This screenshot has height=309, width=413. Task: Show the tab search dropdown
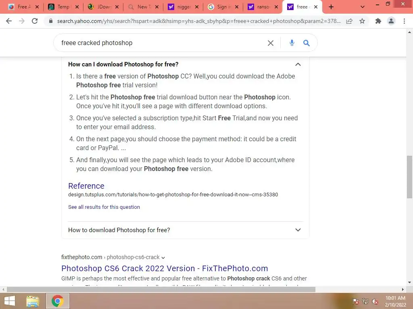[363, 7]
